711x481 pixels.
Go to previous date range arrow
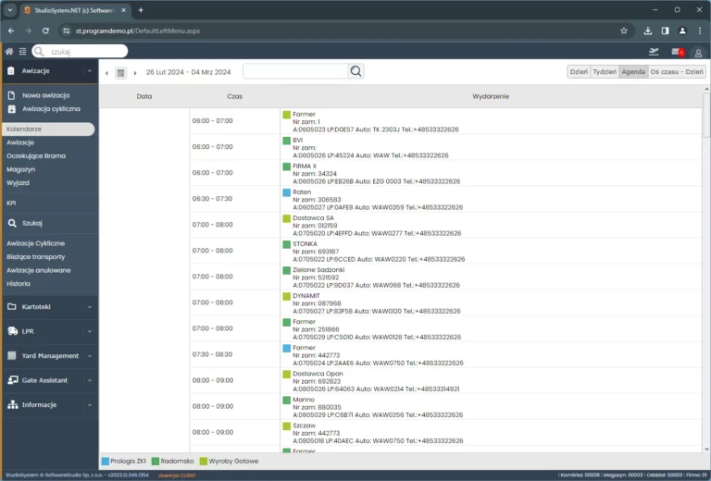pyautogui.click(x=106, y=72)
